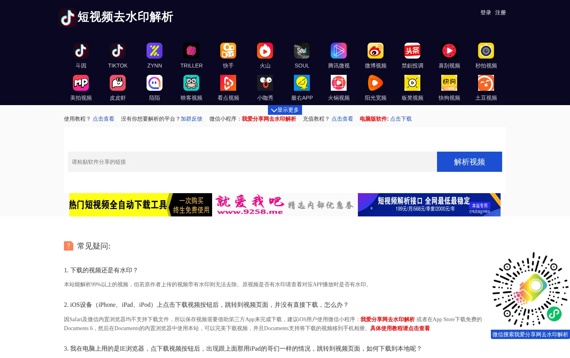Select the TIKTOK platform icon
The image size is (570, 358).
(117, 51)
